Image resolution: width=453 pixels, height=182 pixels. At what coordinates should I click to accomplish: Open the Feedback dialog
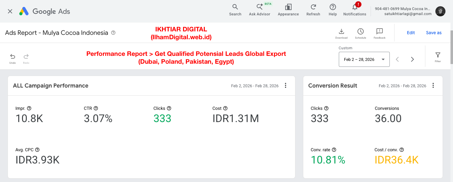coord(379,33)
